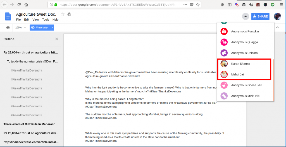
Task: Show site information icon in the address bar
Action: (x=51, y=5)
